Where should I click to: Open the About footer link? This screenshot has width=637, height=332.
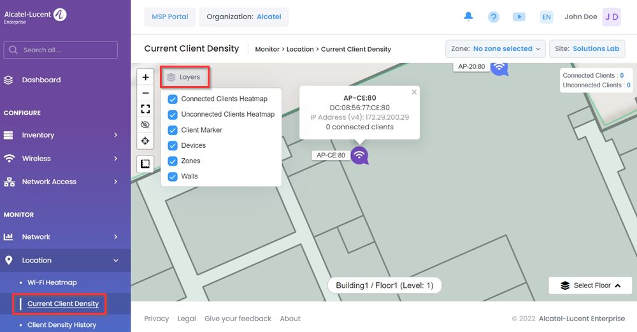[290, 319]
